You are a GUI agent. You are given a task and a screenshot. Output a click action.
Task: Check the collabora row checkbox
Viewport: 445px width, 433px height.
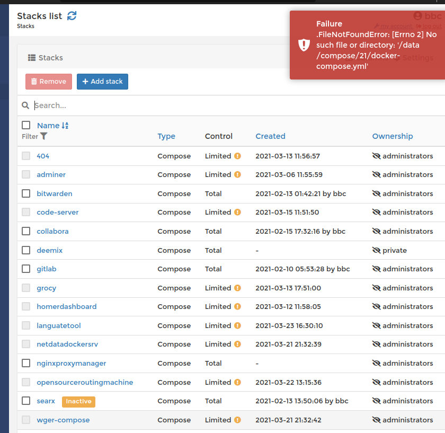coord(25,231)
